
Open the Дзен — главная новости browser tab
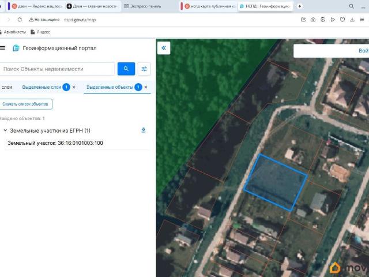click(92, 6)
